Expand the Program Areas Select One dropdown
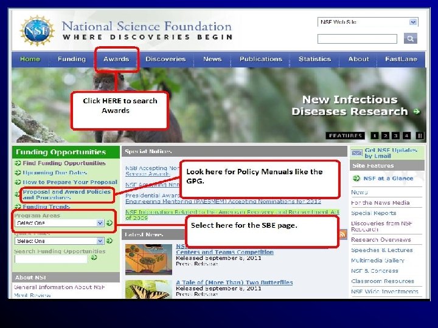Screen dimensions: 438x328 (59, 223)
